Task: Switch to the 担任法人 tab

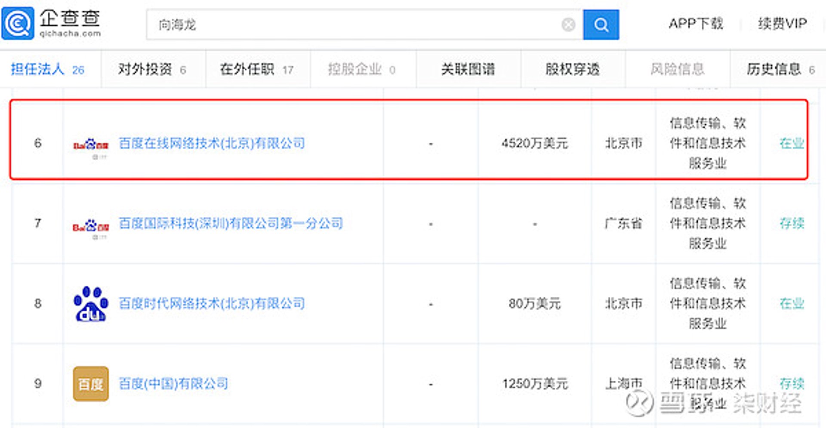Action: pyautogui.click(x=48, y=69)
